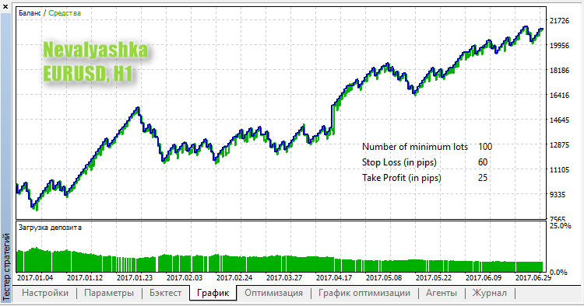Click the minimum lots value 100

tap(485, 147)
